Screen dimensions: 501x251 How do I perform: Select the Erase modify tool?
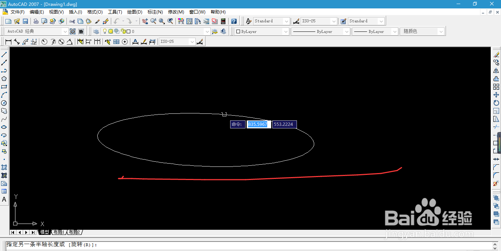point(496,55)
